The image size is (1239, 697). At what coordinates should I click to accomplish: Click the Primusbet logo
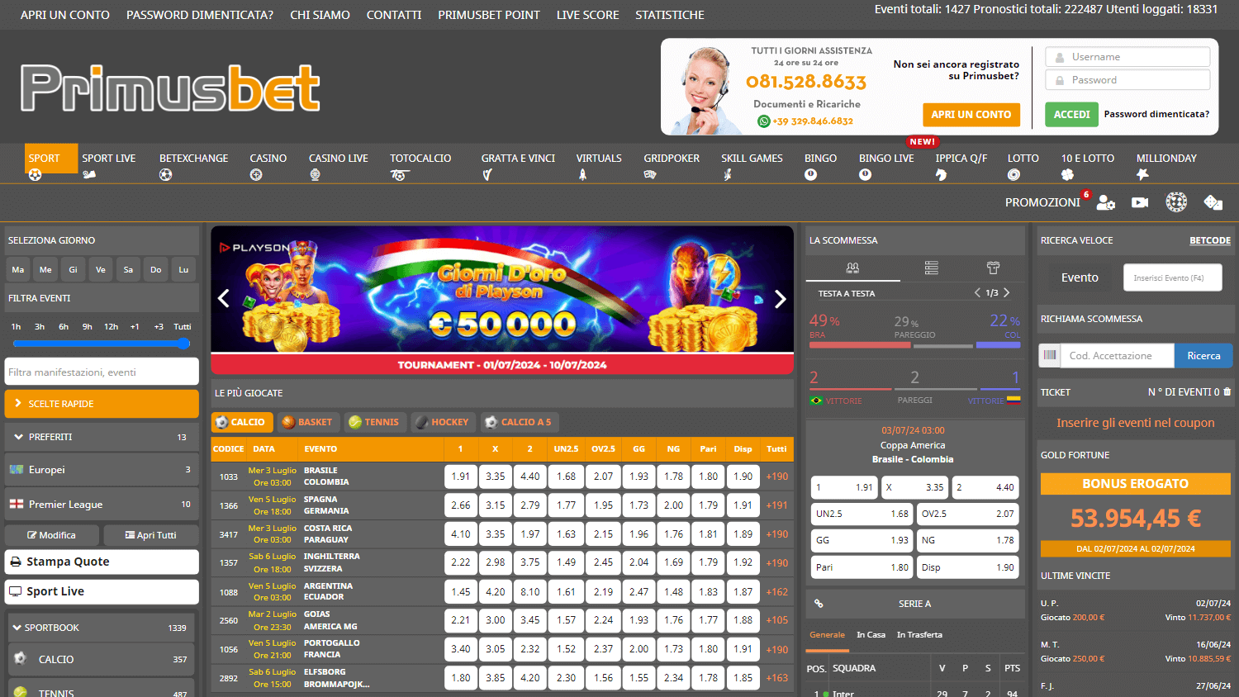tap(170, 88)
